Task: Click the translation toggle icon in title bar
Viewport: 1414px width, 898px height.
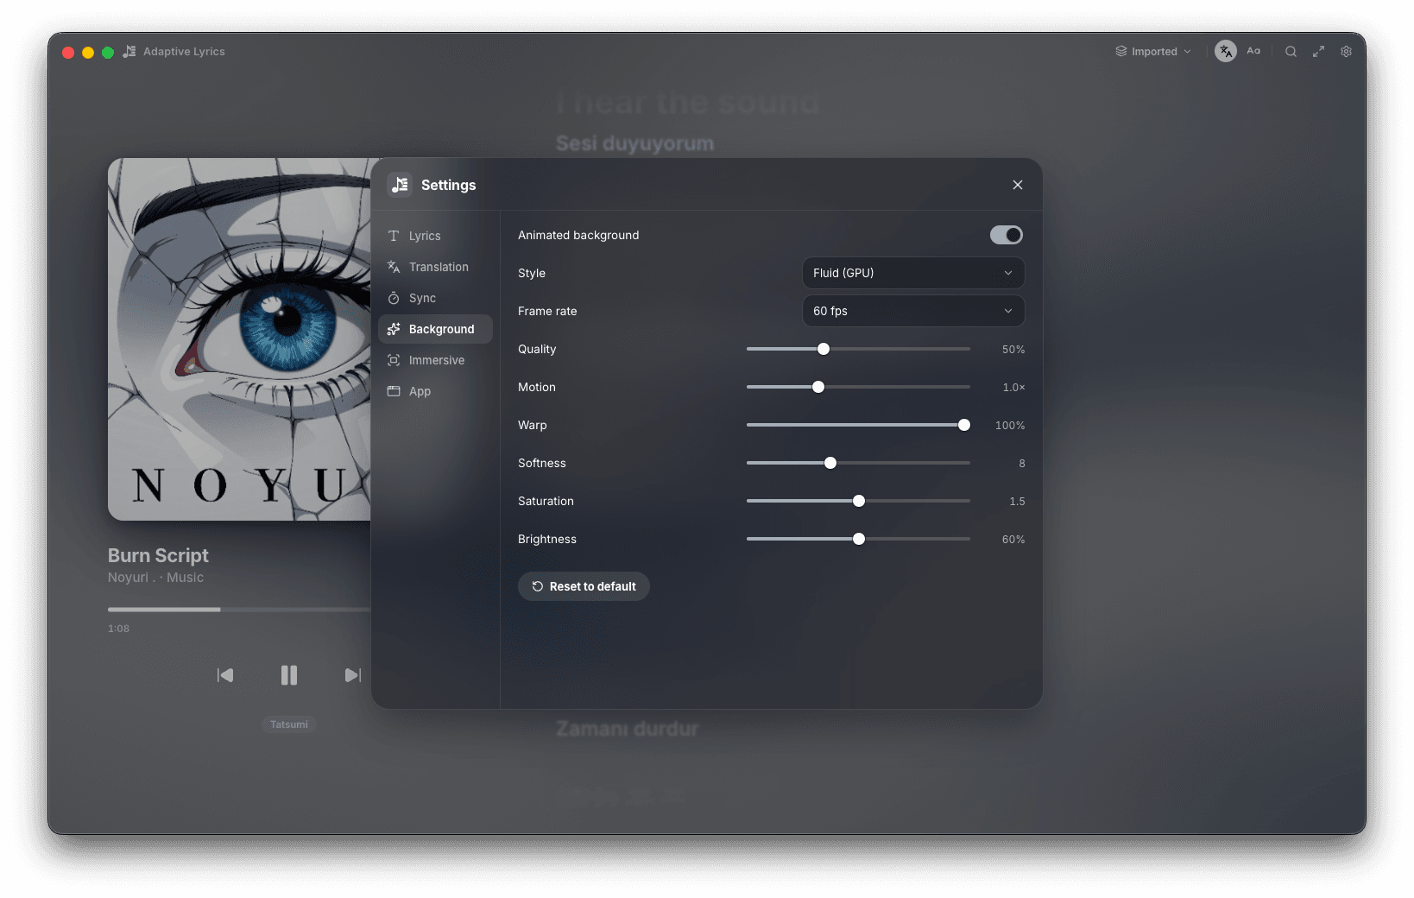Action: [x=1226, y=52]
